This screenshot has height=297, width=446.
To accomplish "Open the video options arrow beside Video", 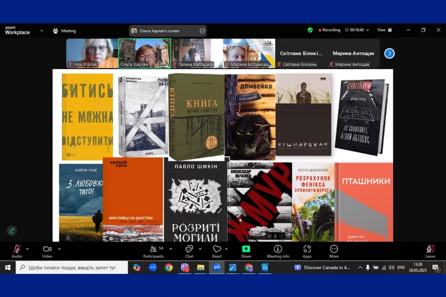I will (59, 249).
